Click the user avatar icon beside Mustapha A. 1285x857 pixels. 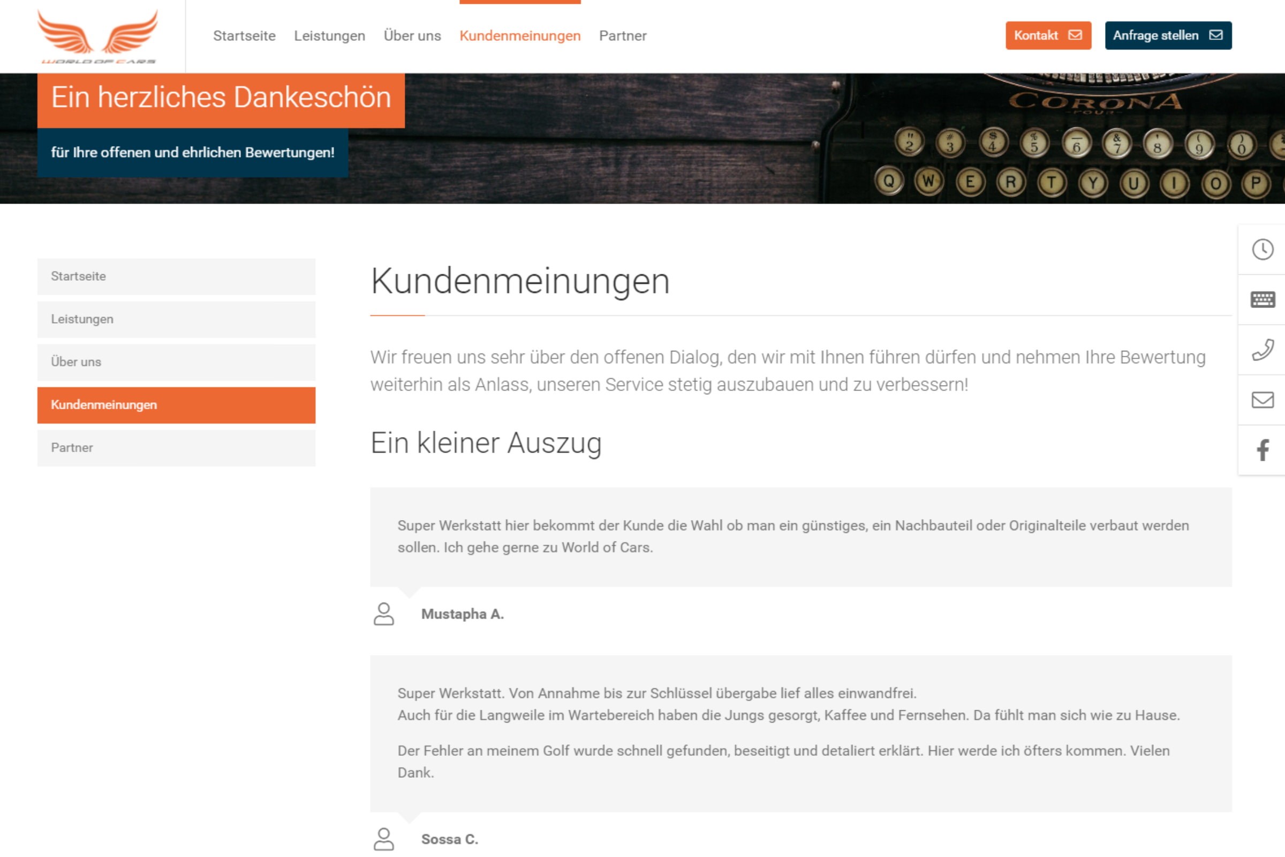tap(383, 614)
